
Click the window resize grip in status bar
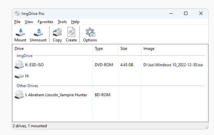point(207,127)
